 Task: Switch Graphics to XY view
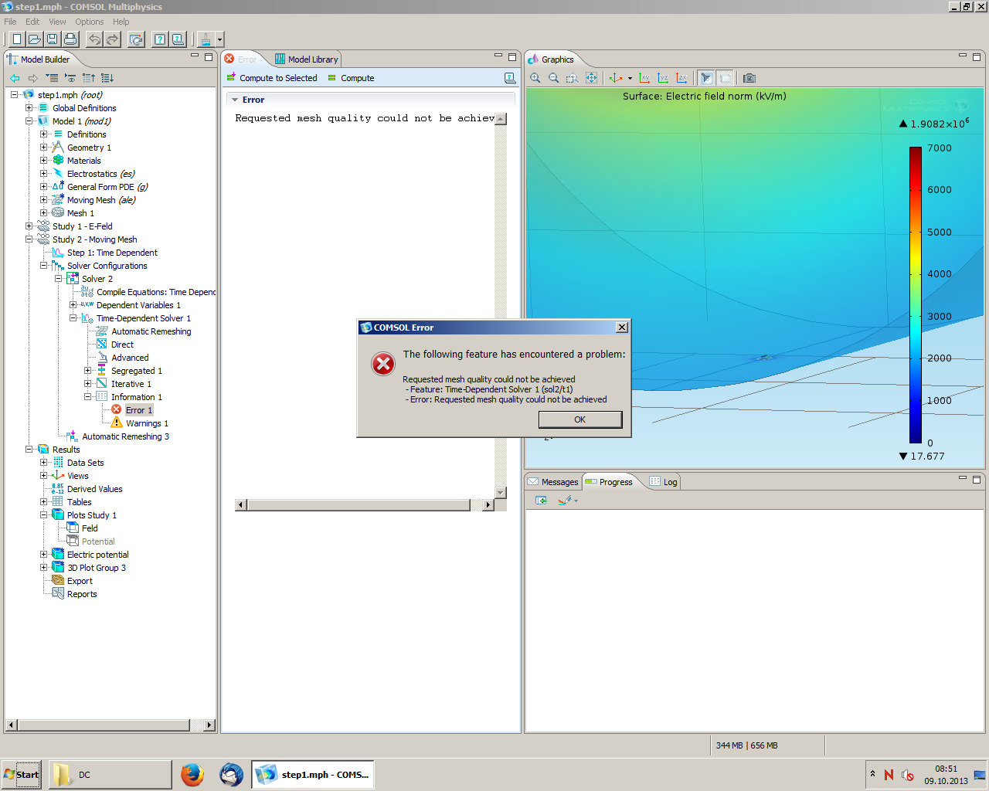pyautogui.click(x=644, y=78)
